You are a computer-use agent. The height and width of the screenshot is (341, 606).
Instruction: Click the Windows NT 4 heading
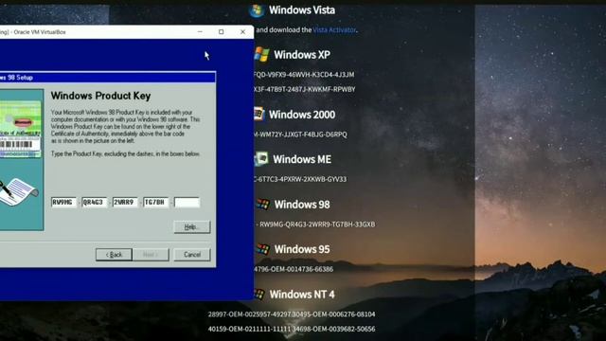pos(302,295)
